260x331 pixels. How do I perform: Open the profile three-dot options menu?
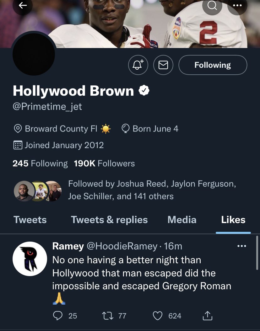(237, 5)
